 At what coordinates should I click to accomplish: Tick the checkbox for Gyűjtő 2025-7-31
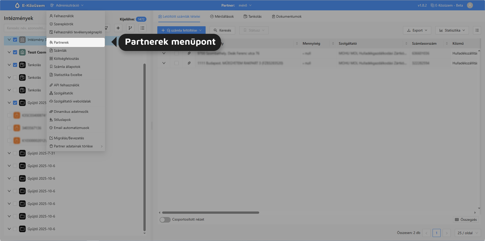pyautogui.click(x=15, y=153)
